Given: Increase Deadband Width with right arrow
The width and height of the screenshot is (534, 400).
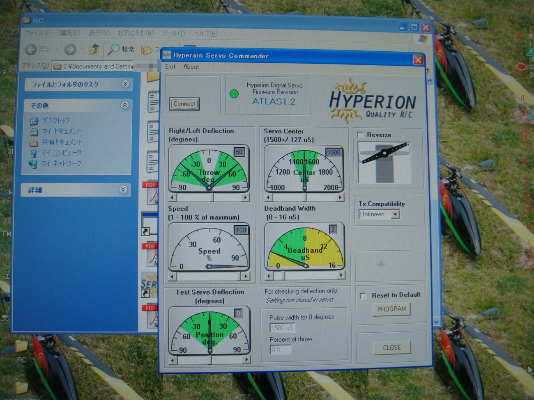Looking at the screenshot, I should (341, 275).
